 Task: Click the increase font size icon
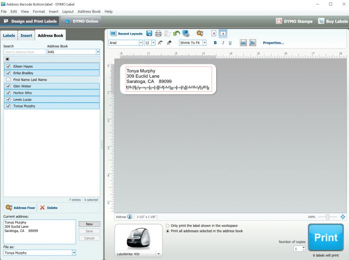[x=160, y=43]
